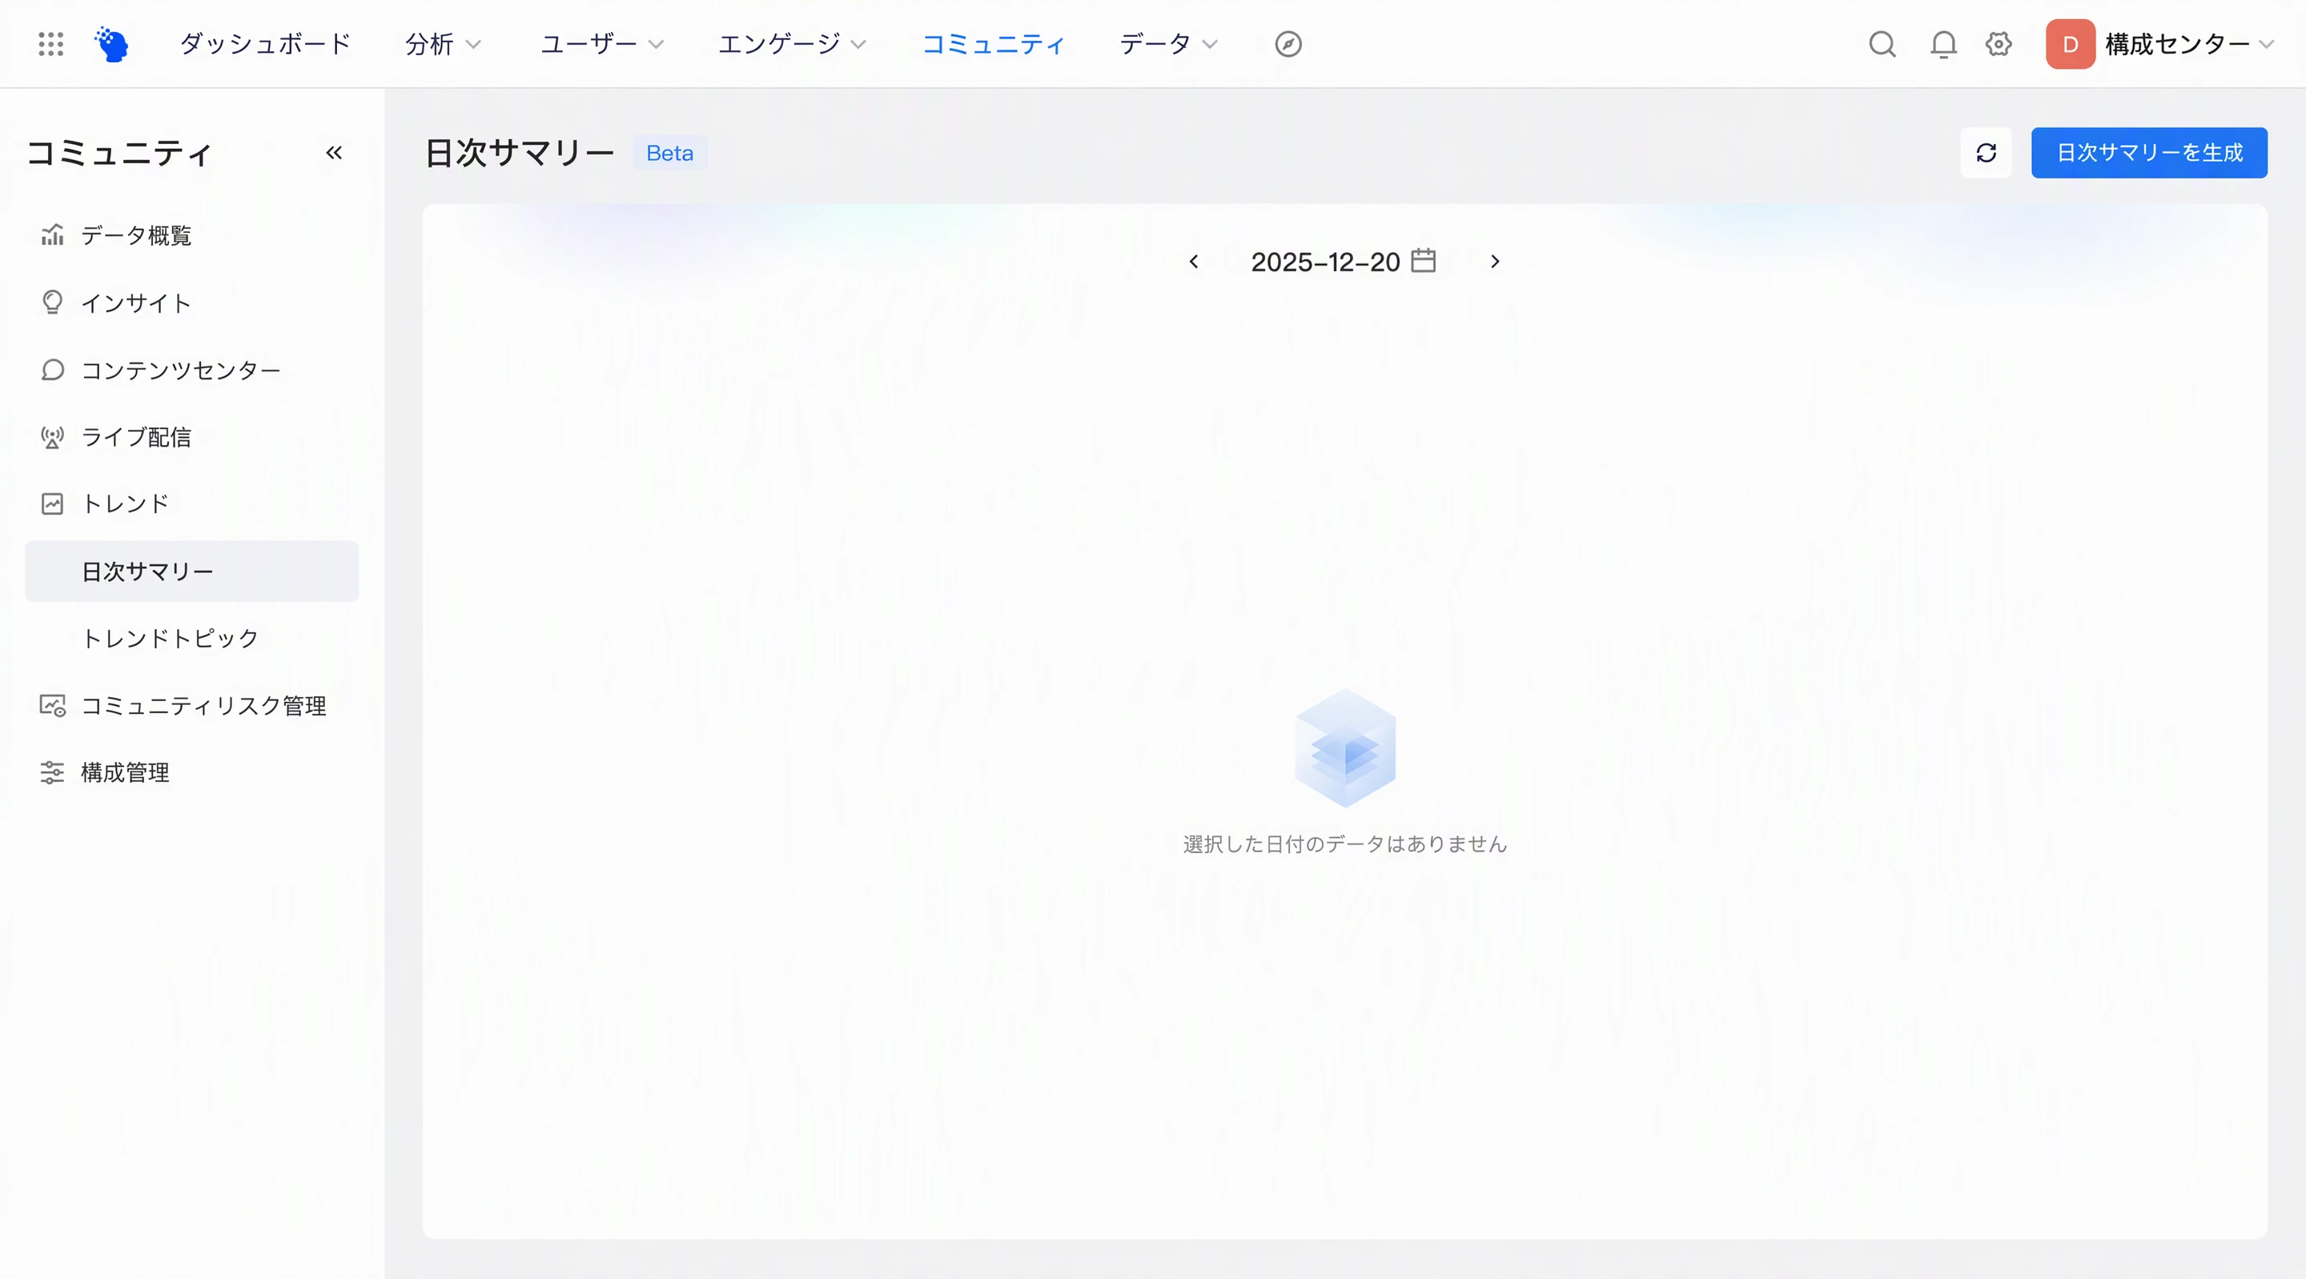Expand the ユーザー dropdown menu
This screenshot has height=1279, width=2306.
click(x=602, y=44)
